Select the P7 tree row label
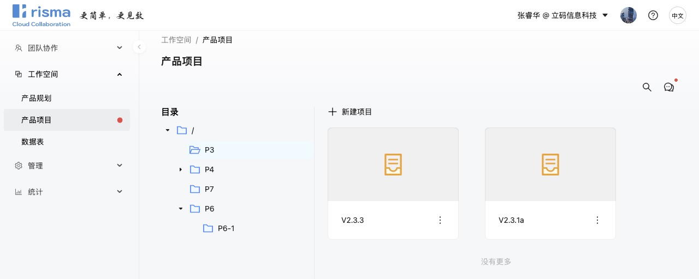This screenshot has width=699, height=279. (209, 189)
